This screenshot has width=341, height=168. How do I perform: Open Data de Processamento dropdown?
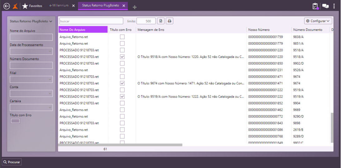pos(31,51)
